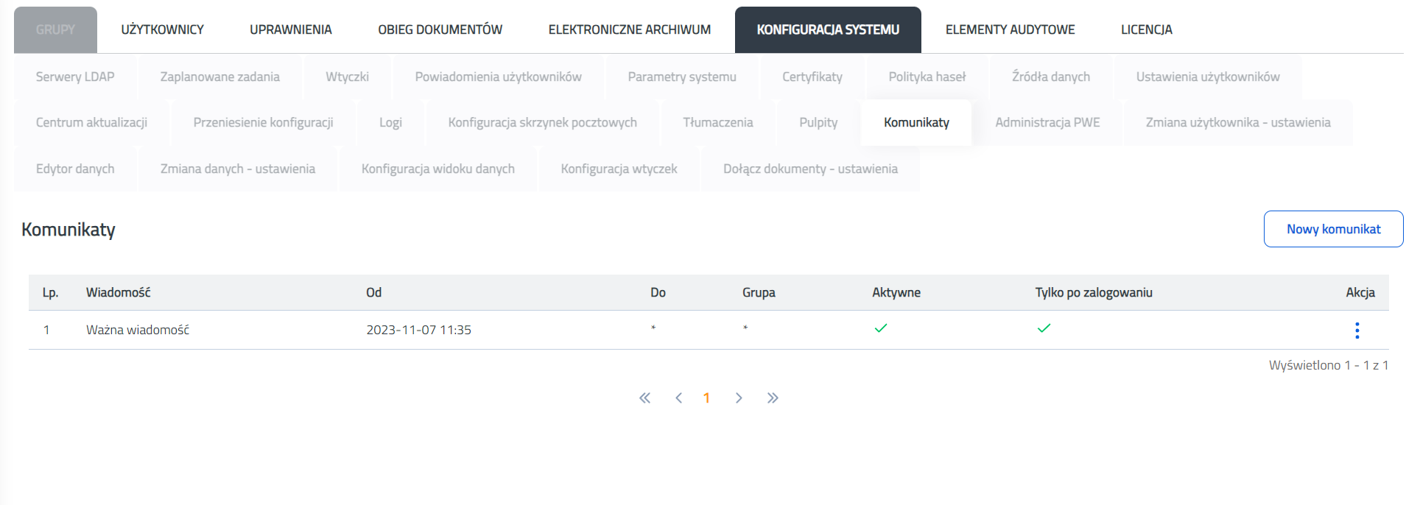Jump to the last page with double-right arrows

[x=773, y=398]
